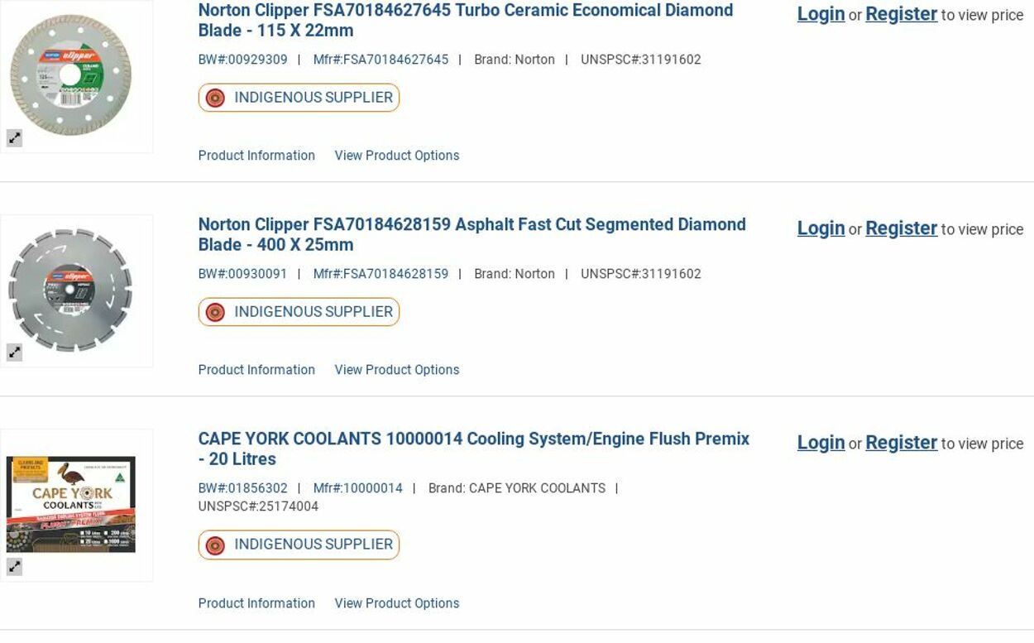Click Register for Cape York Coolants price
Screen dimensions: 1034x643
tap(901, 443)
